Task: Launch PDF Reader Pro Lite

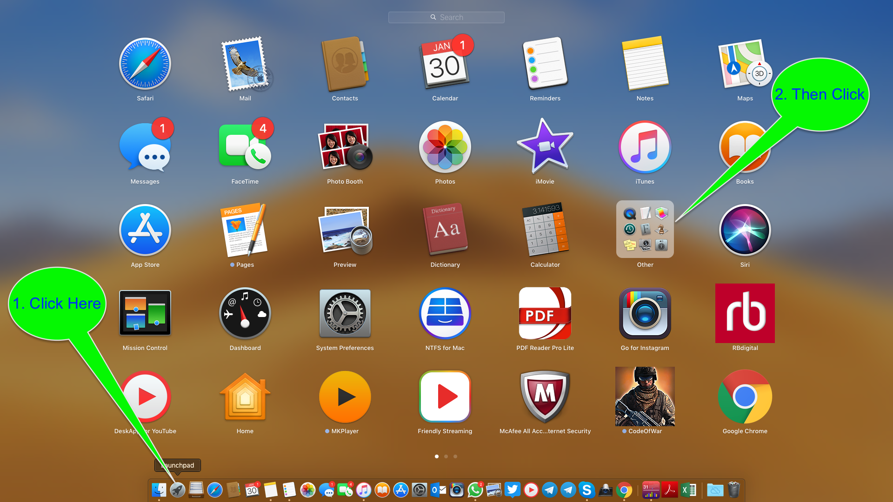Action: [x=545, y=313]
